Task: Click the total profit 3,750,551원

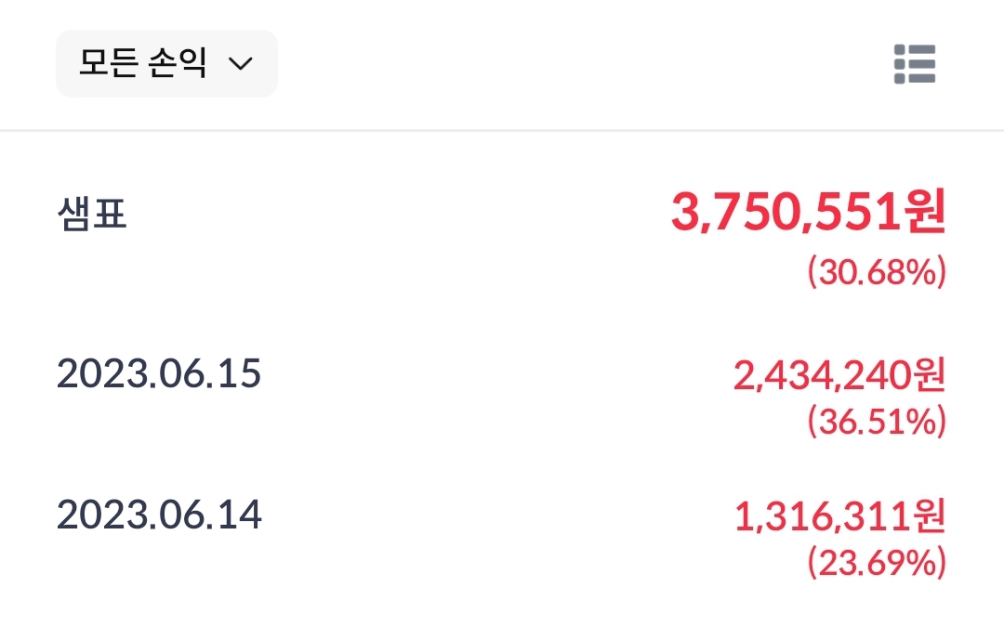Action: 808,212
